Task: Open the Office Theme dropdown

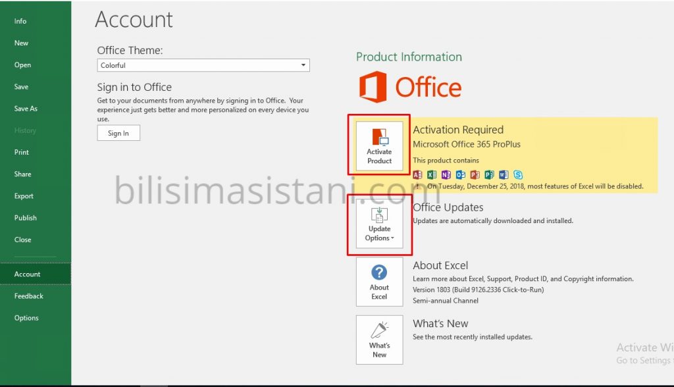Action: [203, 65]
